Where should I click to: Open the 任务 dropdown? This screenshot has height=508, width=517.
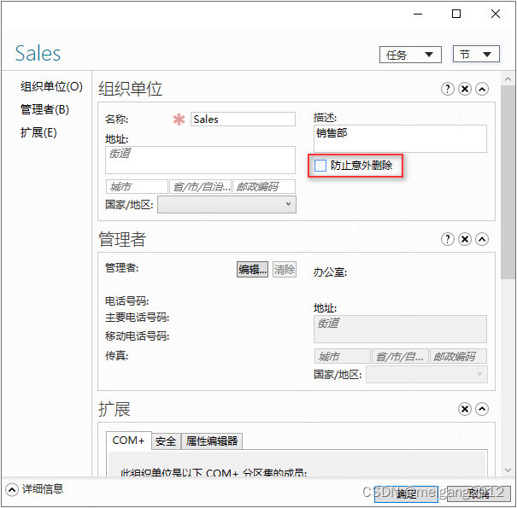pyautogui.click(x=410, y=55)
